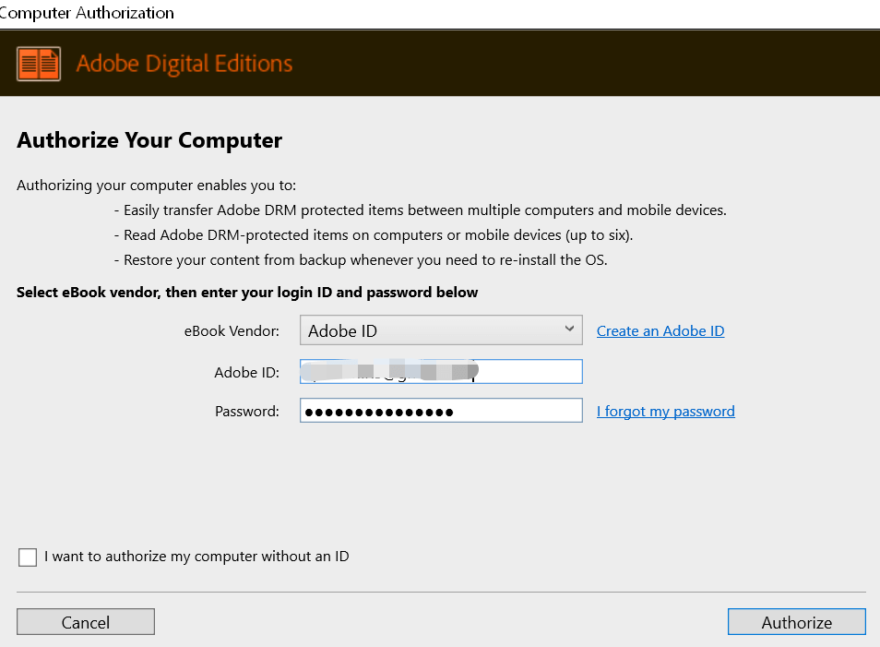Follow the I forgot my password link
This screenshot has width=880, height=647.
666,411
